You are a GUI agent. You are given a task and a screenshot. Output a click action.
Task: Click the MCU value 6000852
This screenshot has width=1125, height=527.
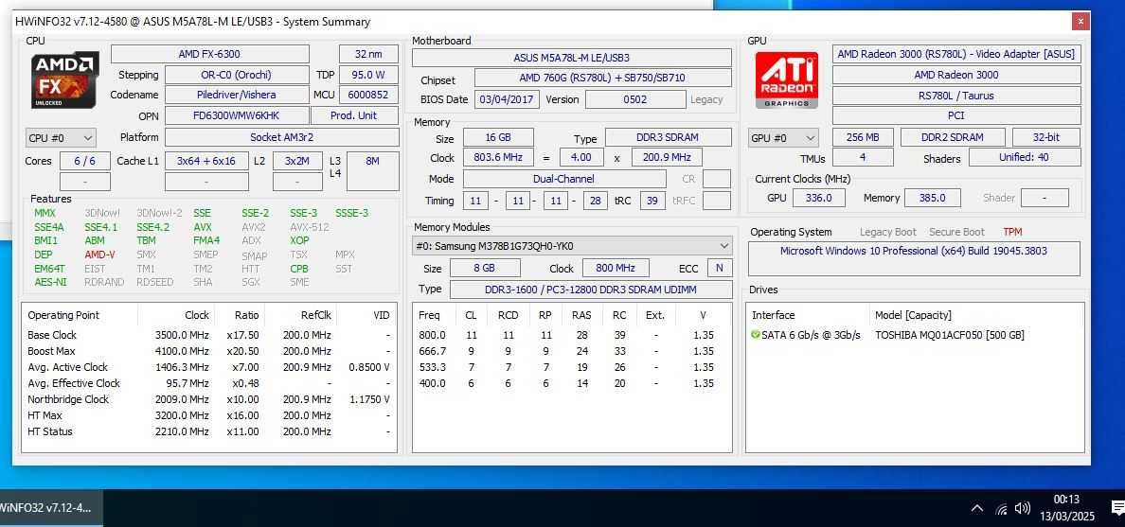(x=368, y=95)
